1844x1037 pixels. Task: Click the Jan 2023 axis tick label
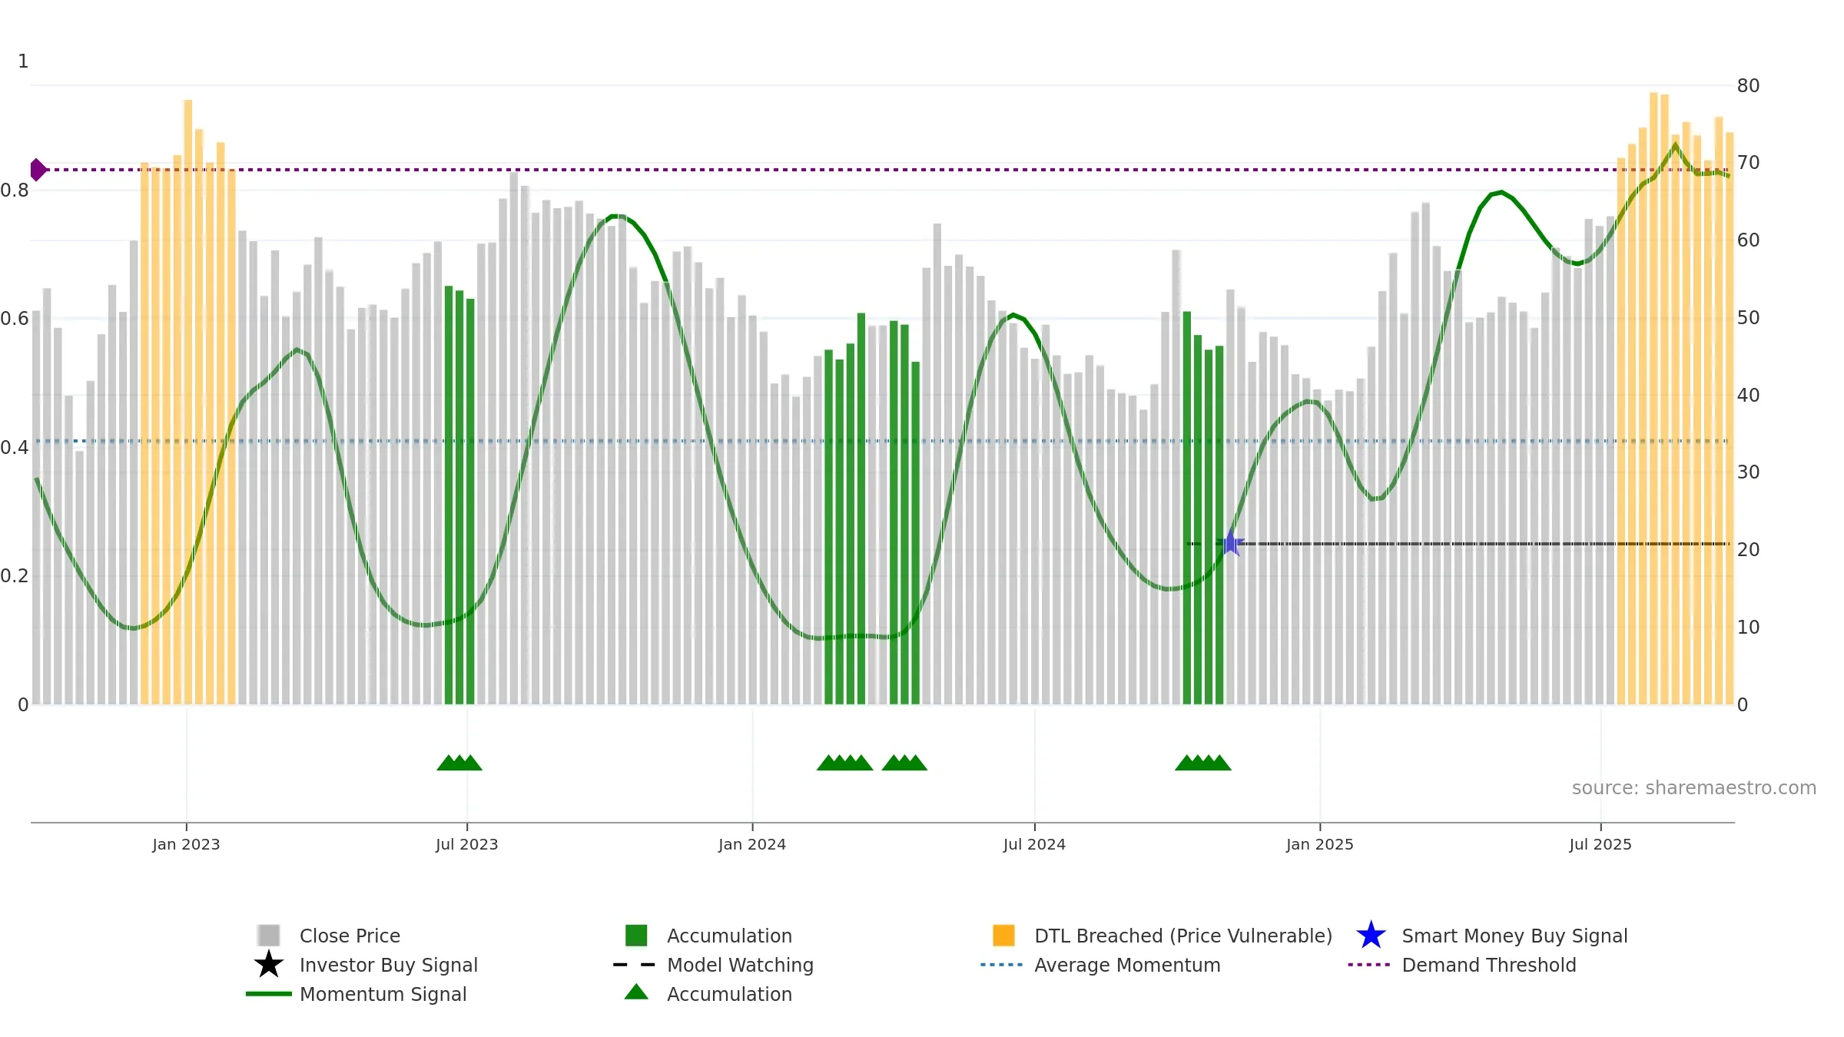[186, 845]
